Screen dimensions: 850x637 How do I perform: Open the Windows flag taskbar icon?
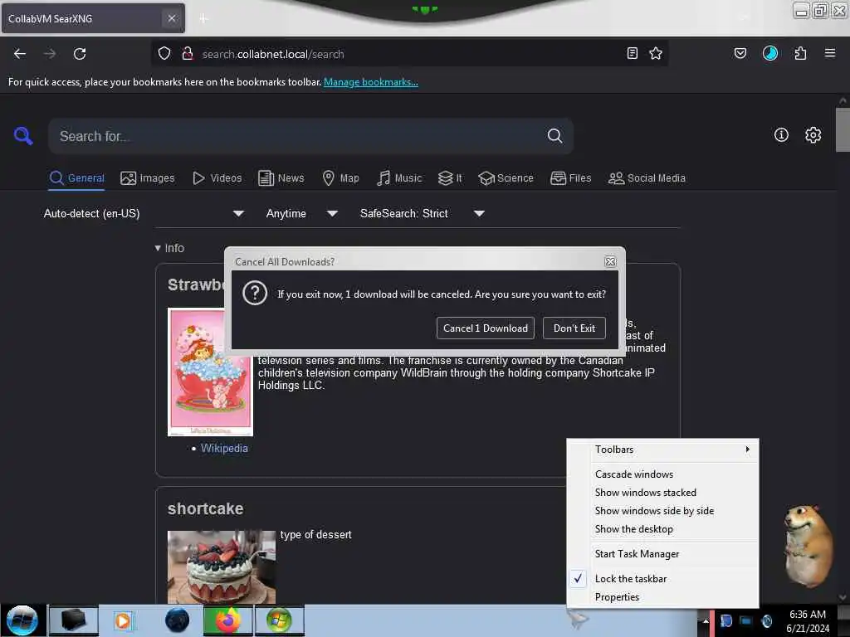279,620
